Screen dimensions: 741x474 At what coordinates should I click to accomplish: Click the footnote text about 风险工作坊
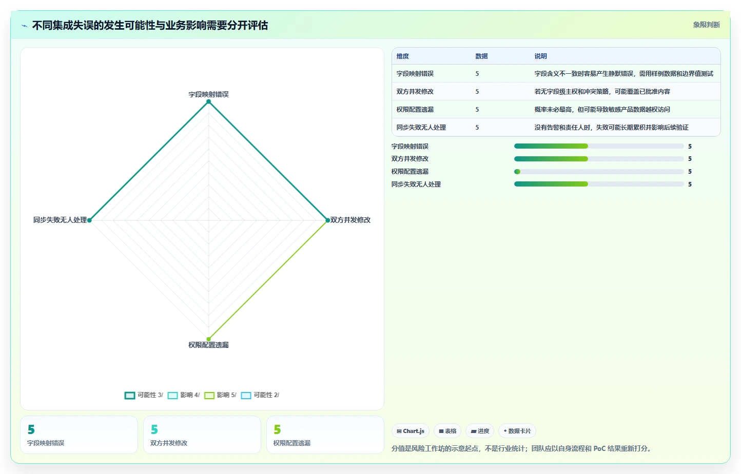522,448
